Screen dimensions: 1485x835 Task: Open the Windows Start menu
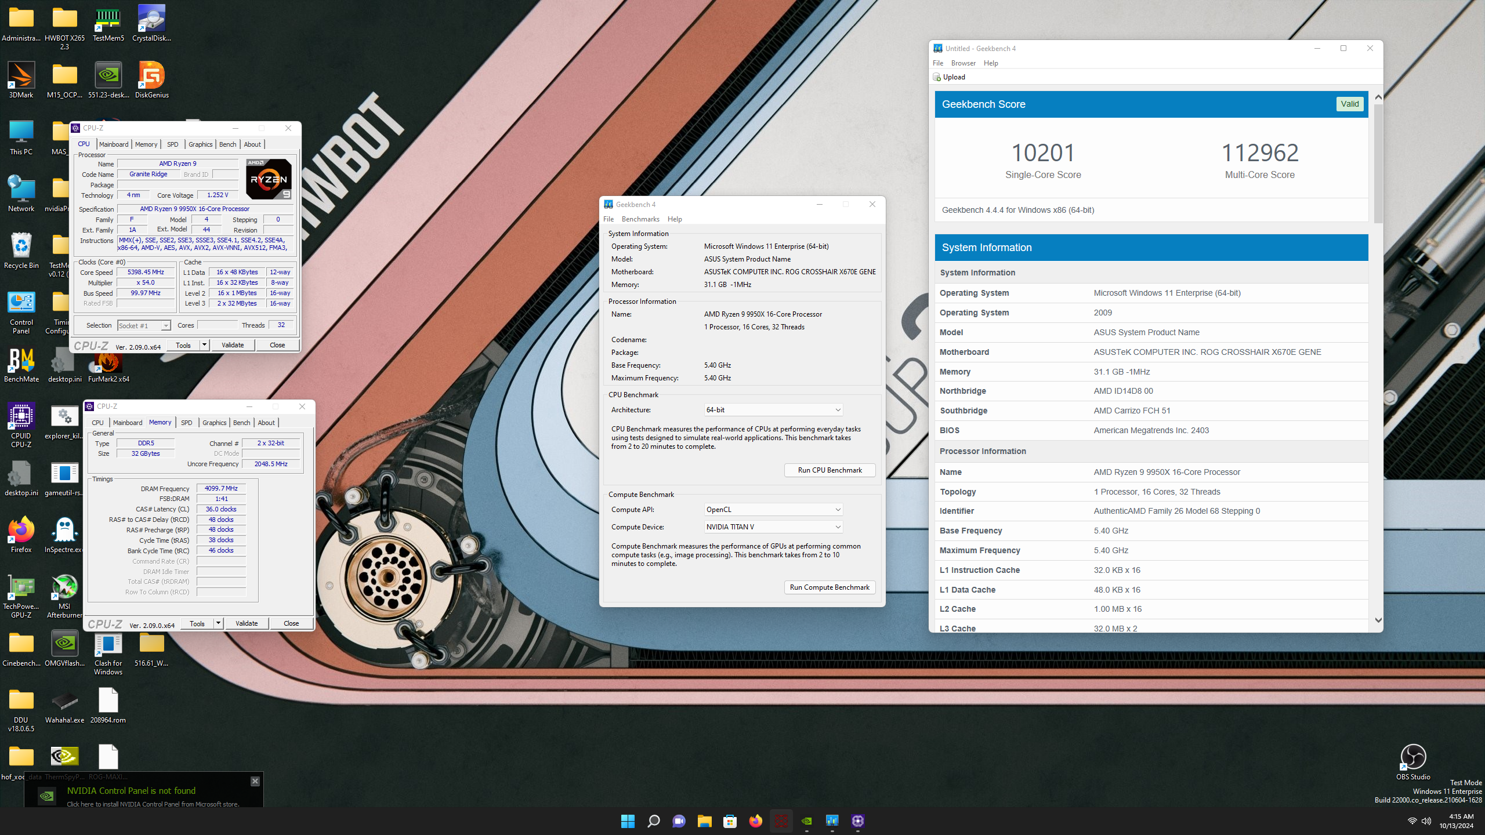tap(628, 821)
